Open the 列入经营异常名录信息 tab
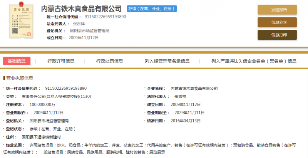This screenshot has width=308, height=158. 167,61
